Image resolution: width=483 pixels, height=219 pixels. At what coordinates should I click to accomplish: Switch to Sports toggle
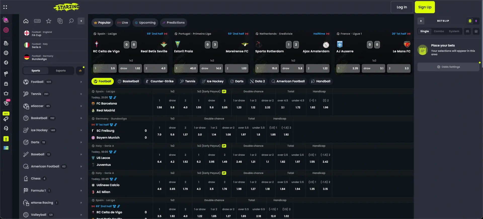tap(36, 71)
